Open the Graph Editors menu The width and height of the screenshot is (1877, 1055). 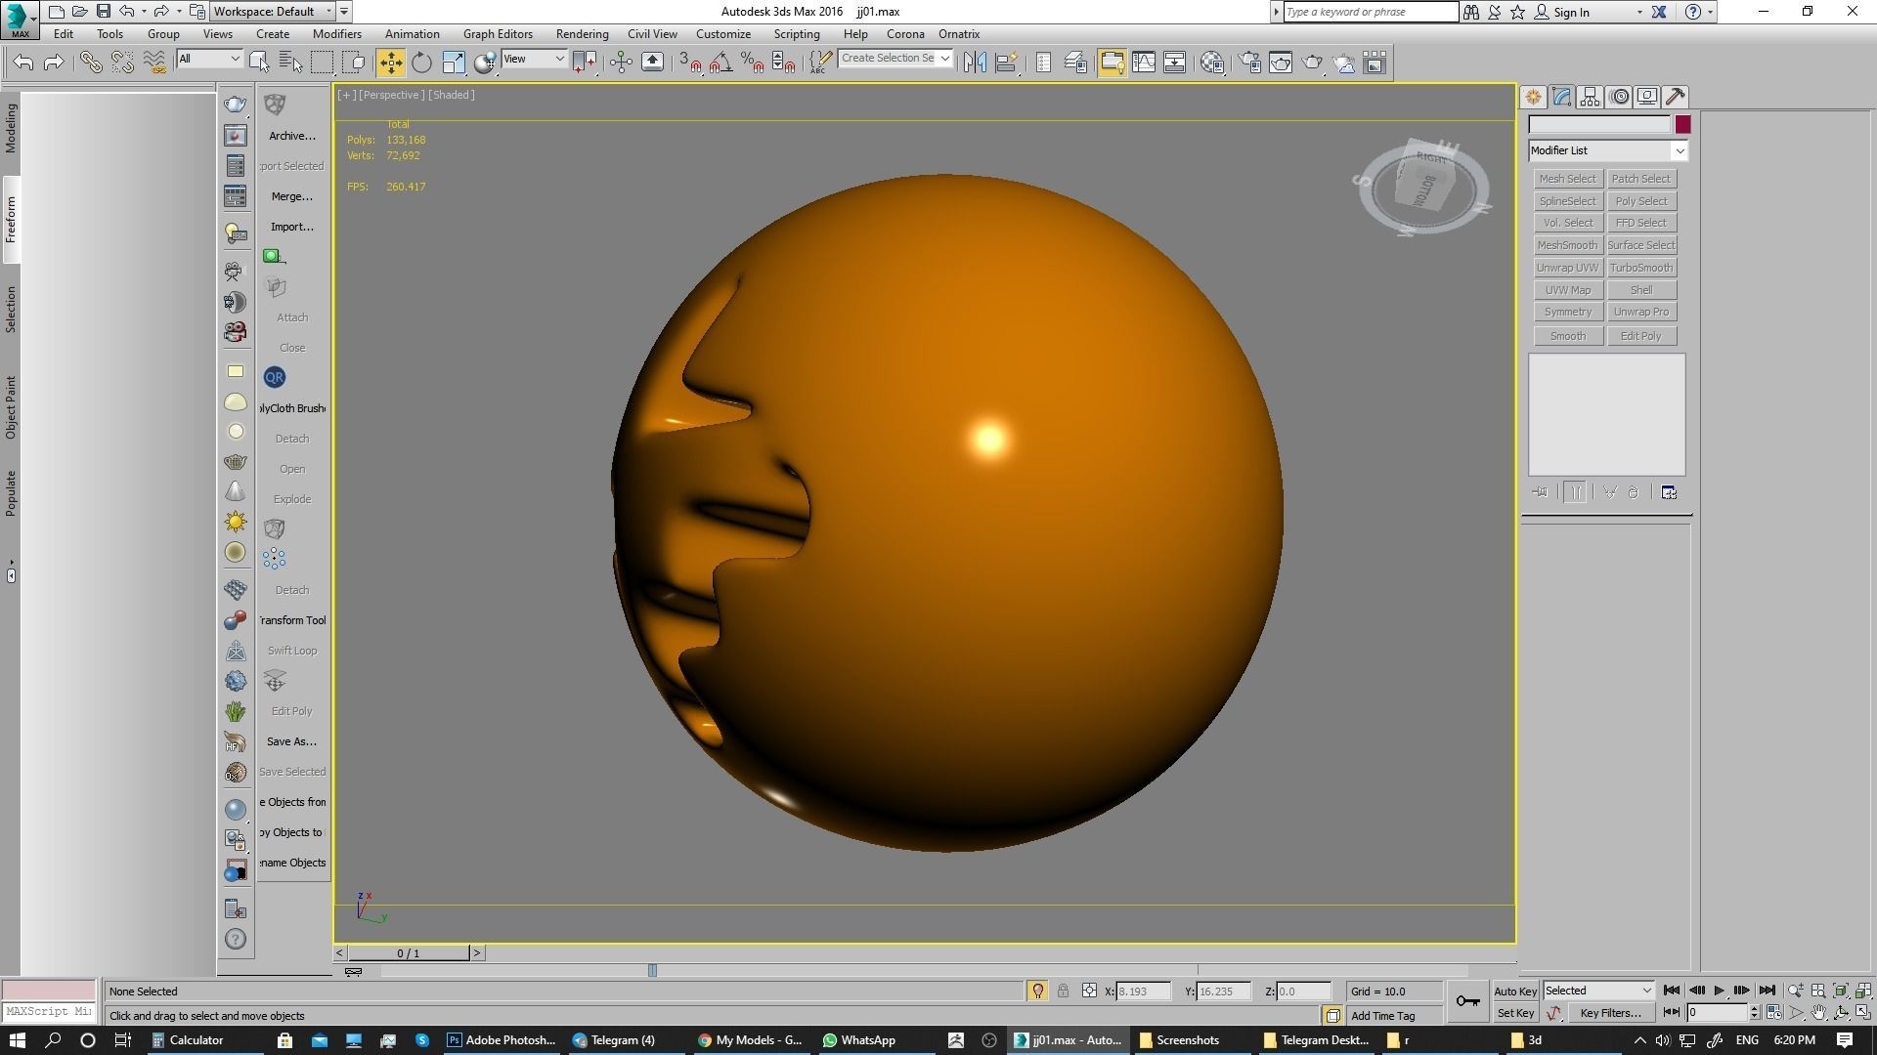coord(498,34)
